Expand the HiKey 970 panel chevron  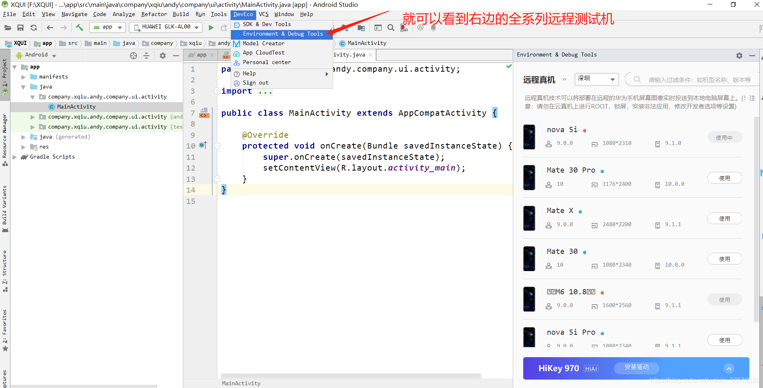(x=729, y=368)
